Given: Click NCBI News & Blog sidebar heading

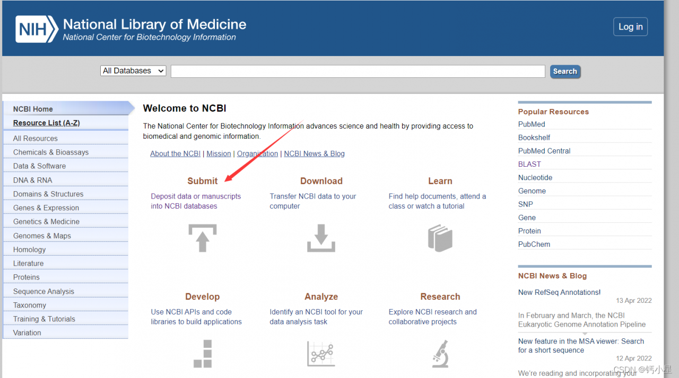Looking at the screenshot, I should (x=552, y=276).
